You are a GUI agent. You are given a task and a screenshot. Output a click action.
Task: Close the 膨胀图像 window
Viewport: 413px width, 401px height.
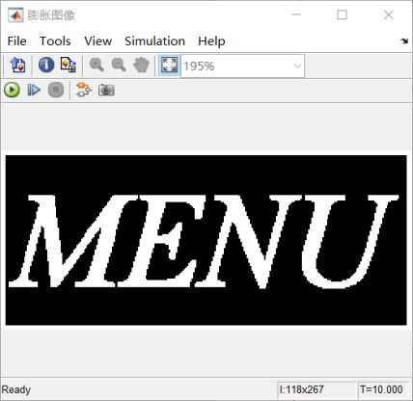point(389,14)
